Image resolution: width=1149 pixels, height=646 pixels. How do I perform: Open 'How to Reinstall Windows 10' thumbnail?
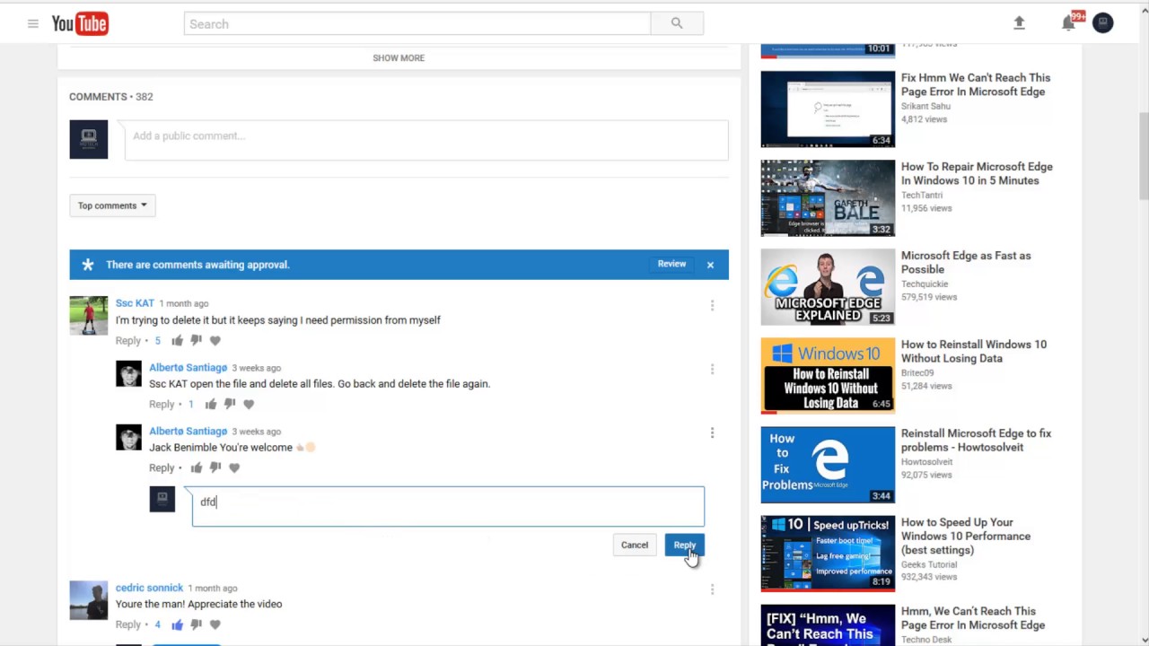click(828, 375)
